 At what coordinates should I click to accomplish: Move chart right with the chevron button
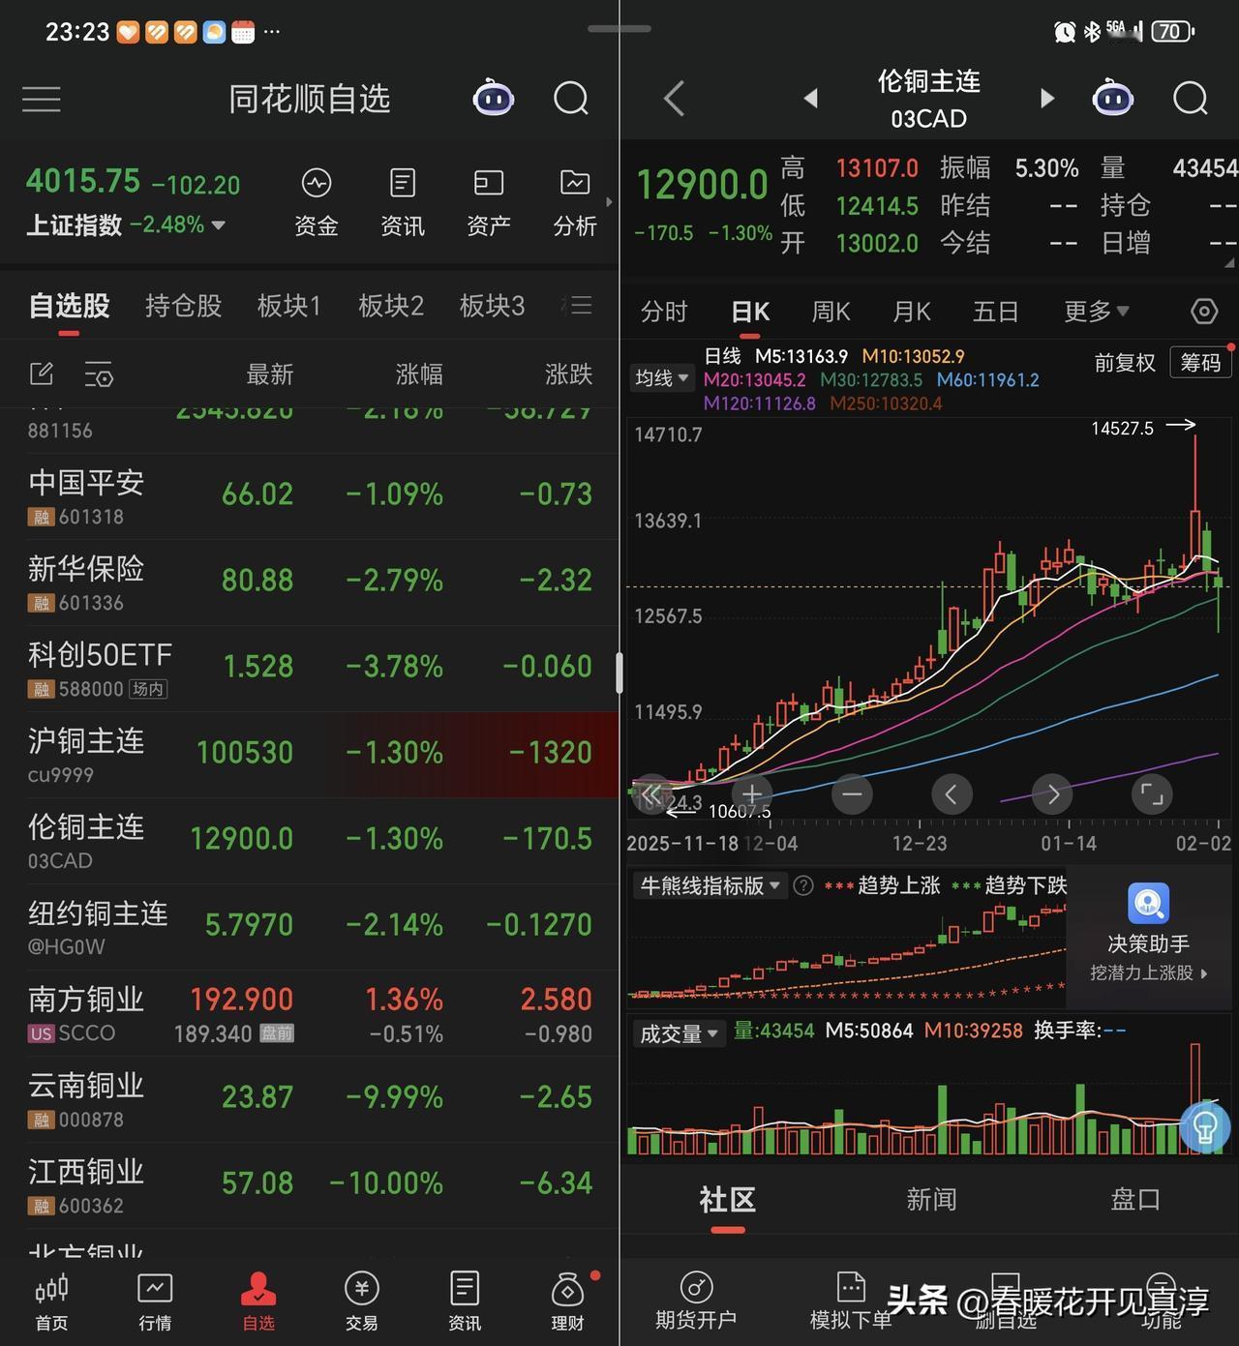tap(1052, 794)
